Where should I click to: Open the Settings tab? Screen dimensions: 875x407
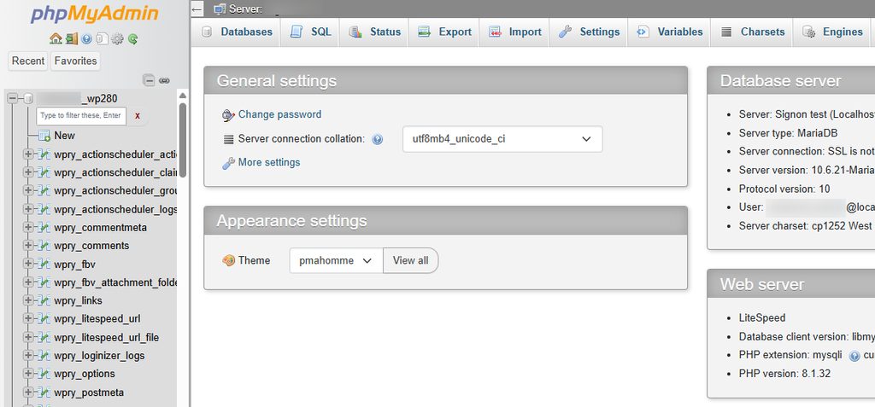click(589, 32)
